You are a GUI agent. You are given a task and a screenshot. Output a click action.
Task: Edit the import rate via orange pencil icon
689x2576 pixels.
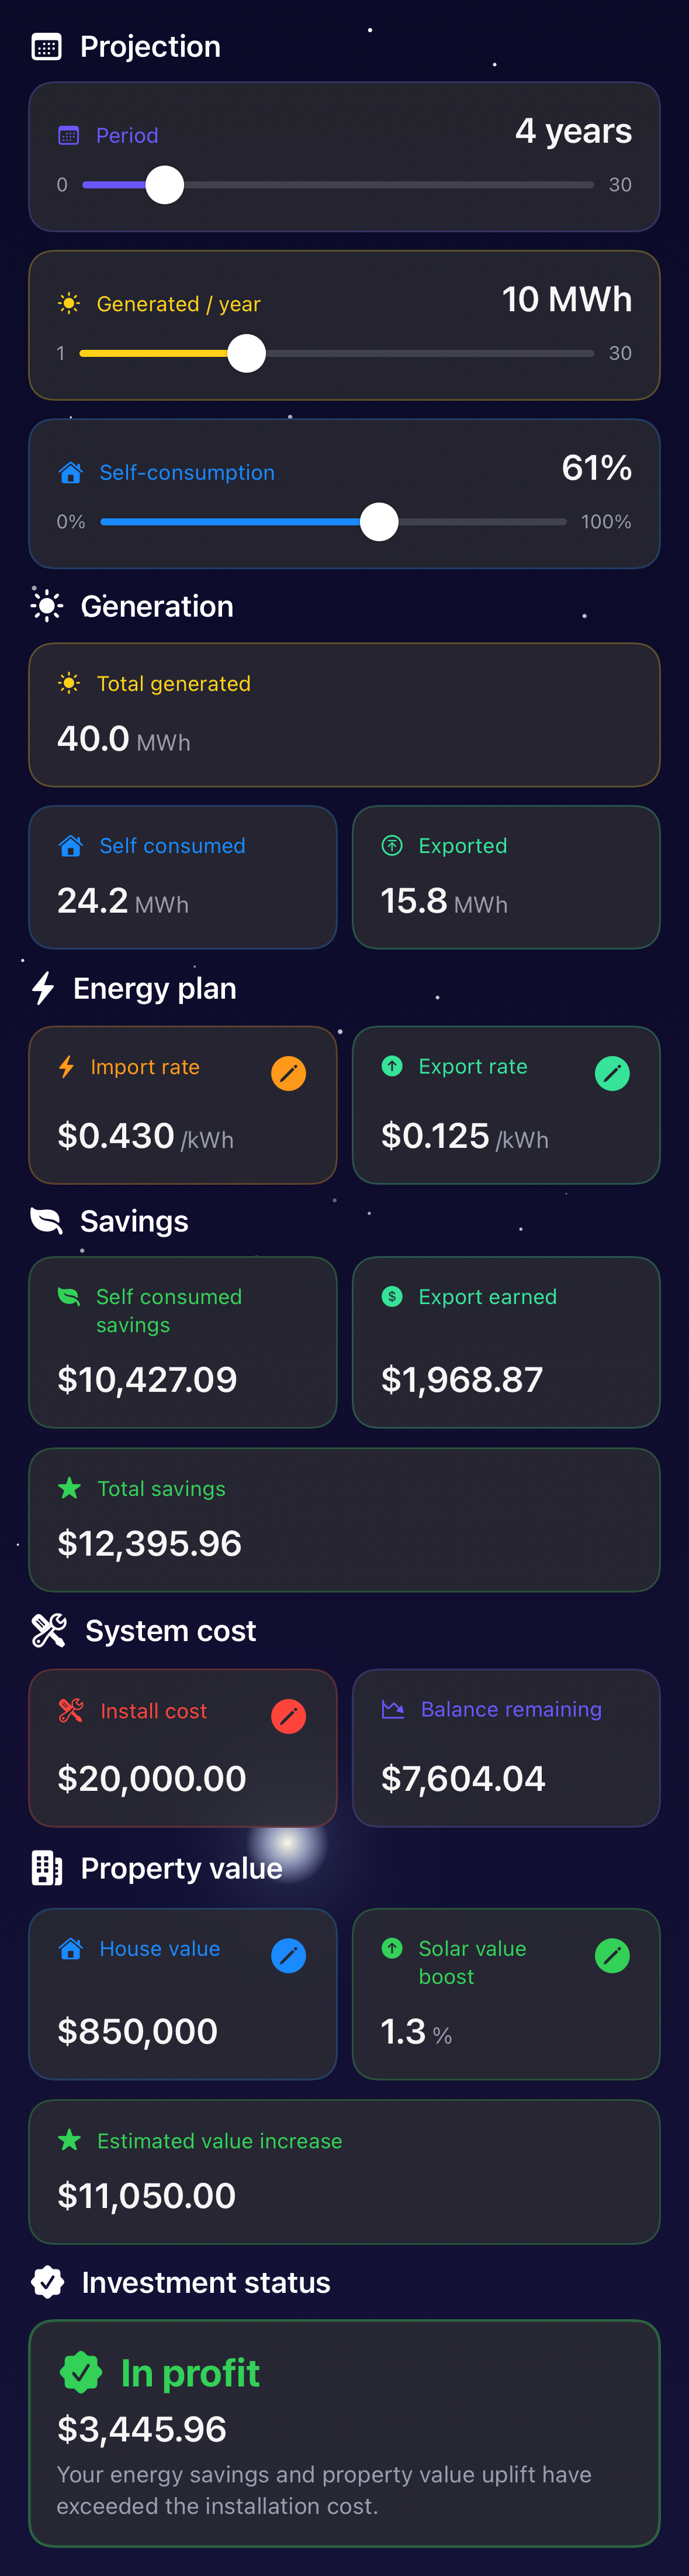coord(289,1073)
